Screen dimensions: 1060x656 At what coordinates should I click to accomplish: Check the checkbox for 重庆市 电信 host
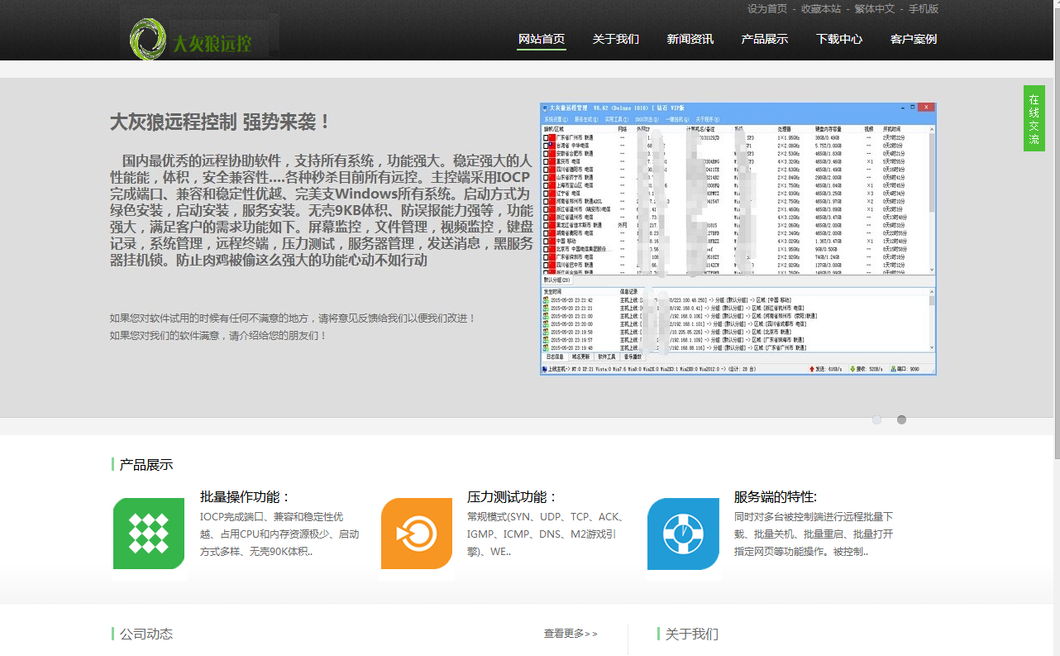545,162
